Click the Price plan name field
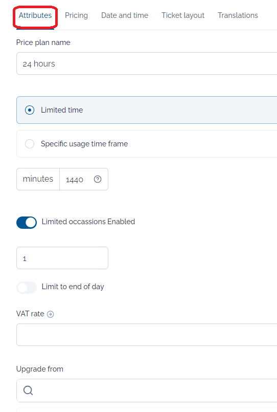The height and width of the screenshot is (412, 277). 147,63
